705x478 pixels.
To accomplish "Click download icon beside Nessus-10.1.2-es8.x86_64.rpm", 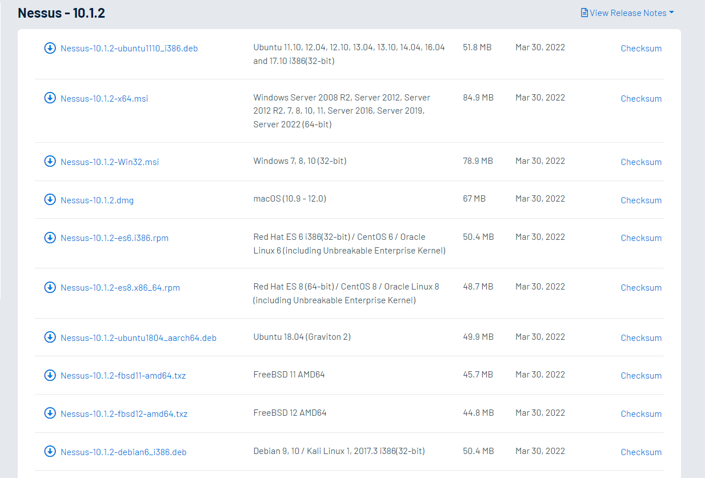I will [x=50, y=287].
